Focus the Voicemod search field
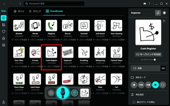Viewport: 170px width, 106px height. pyautogui.click(x=54, y=4)
